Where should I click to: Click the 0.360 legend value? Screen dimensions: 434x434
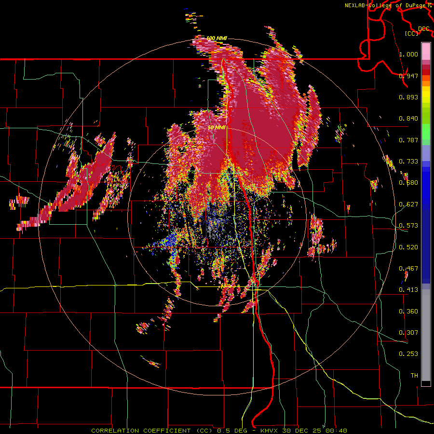[408, 312]
